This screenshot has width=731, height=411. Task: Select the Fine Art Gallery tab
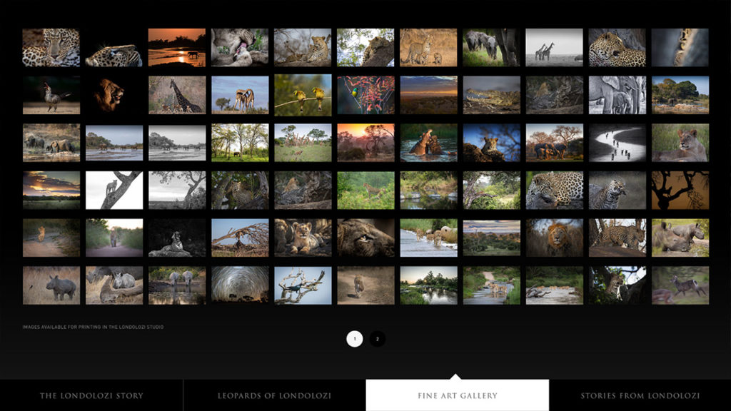pos(457,395)
